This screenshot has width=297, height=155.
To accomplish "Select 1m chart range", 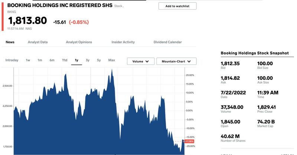I will click(x=40, y=60).
